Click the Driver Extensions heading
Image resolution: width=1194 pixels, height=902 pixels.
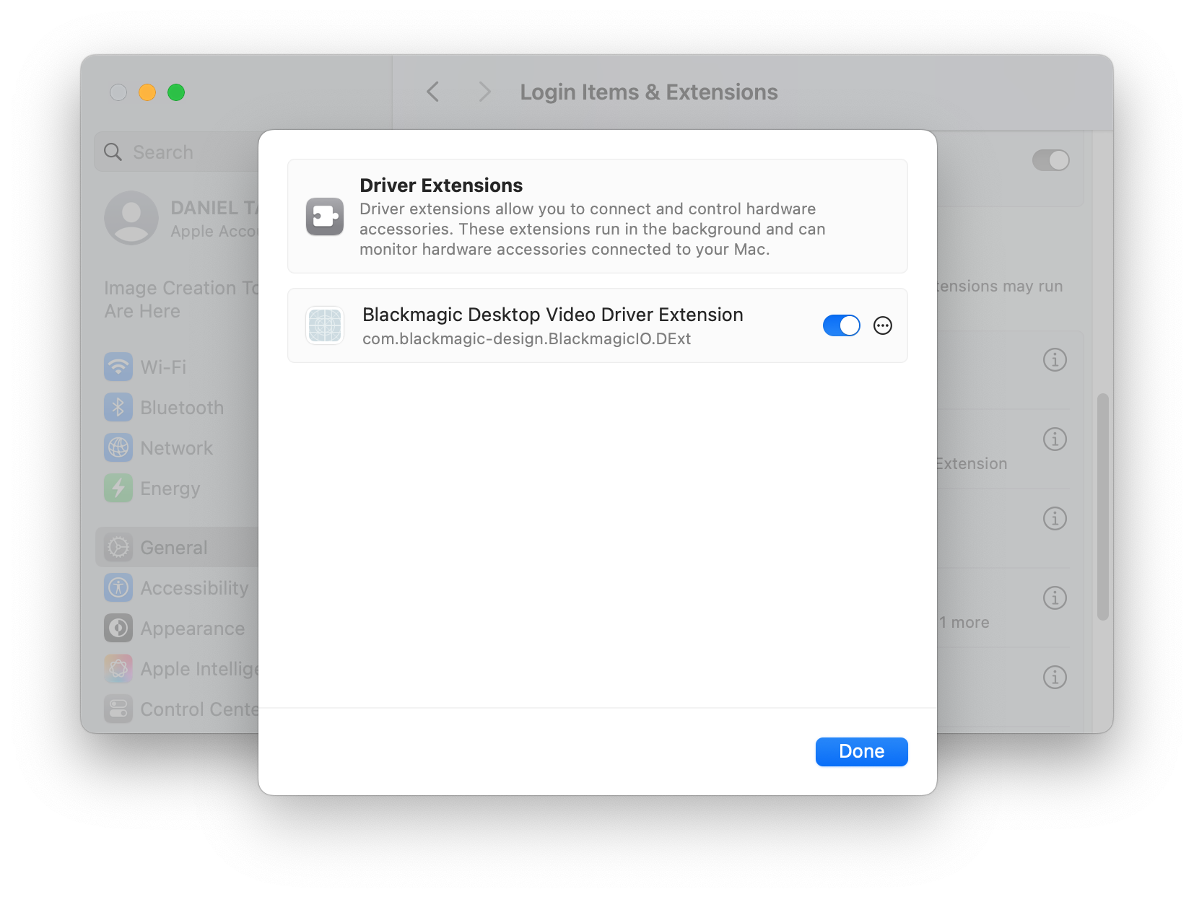point(441,185)
